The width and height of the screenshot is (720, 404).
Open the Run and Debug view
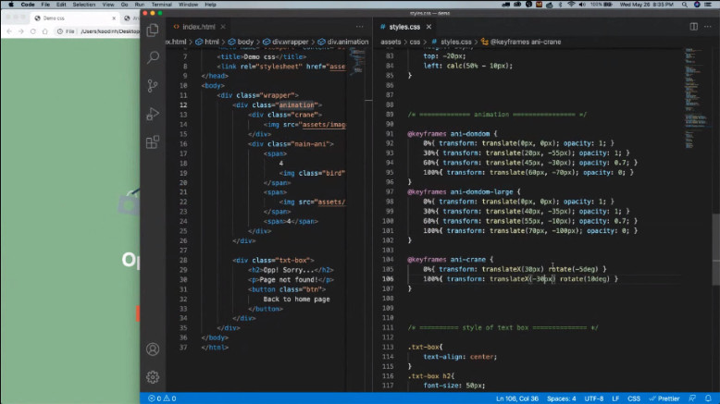[153, 114]
